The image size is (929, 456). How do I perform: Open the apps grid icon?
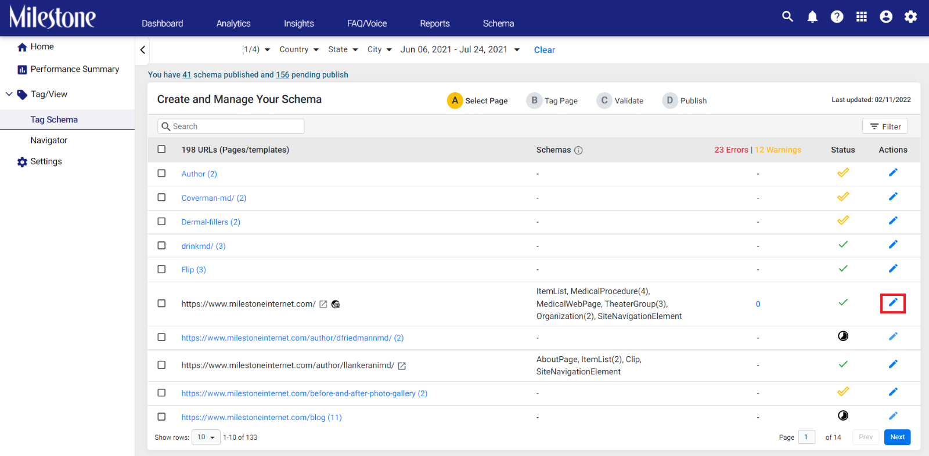(862, 17)
